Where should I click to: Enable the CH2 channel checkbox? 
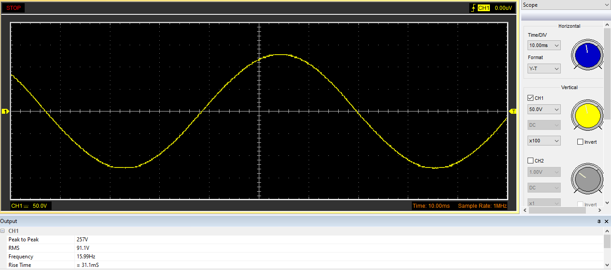tap(531, 161)
